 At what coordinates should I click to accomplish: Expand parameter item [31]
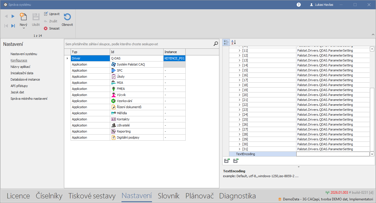tap(239, 149)
